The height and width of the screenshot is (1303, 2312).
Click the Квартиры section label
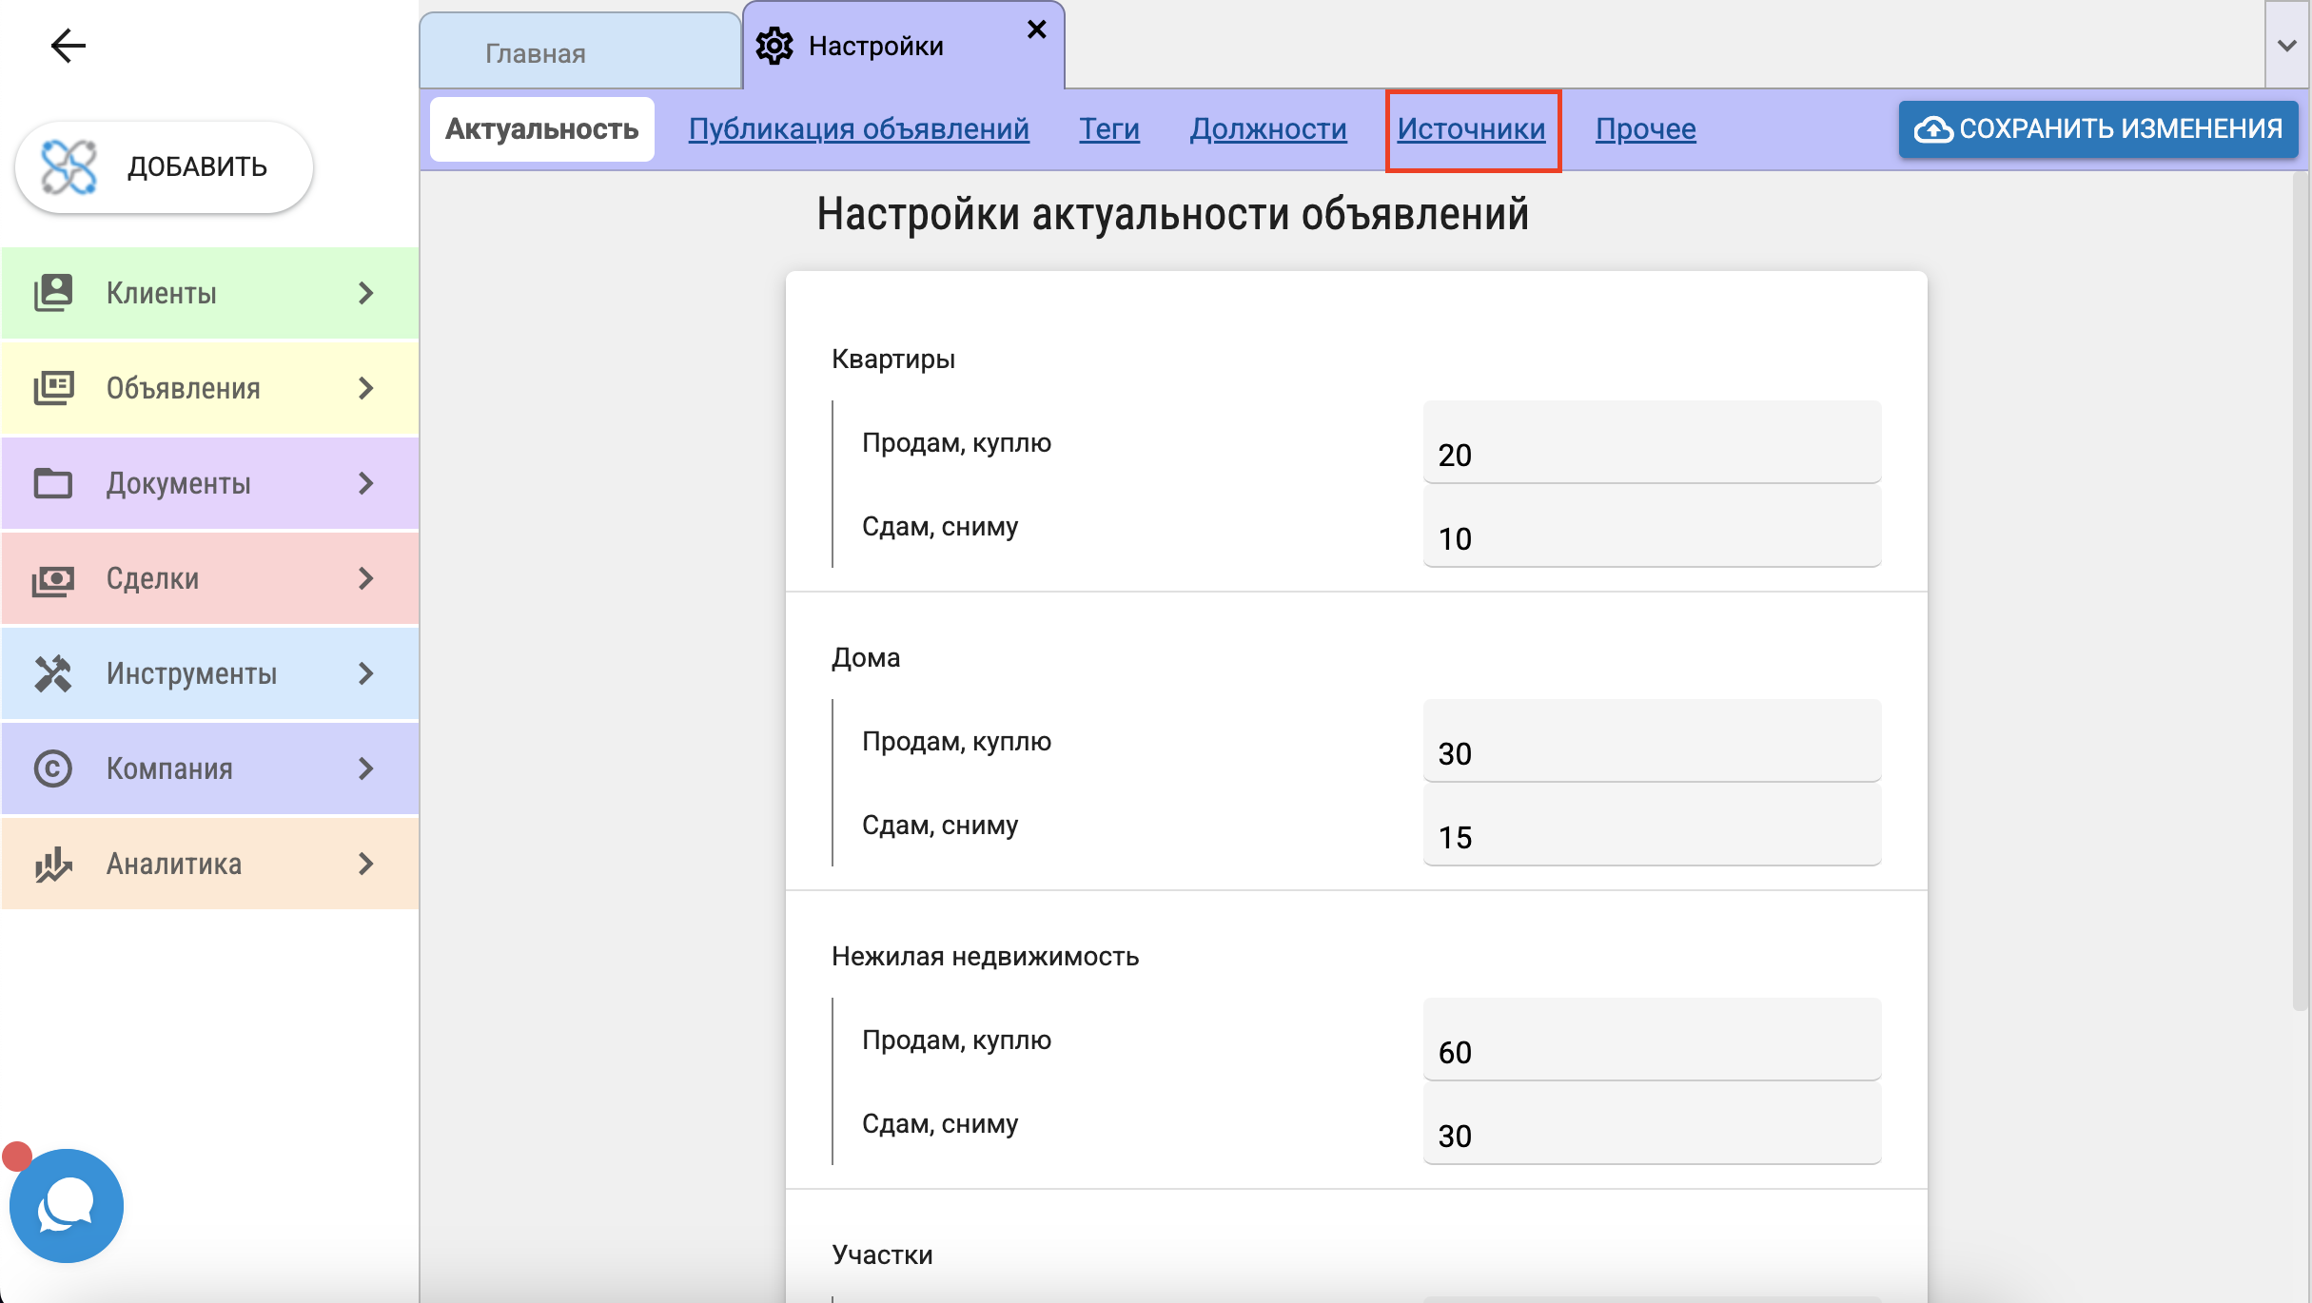pos(893,359)
